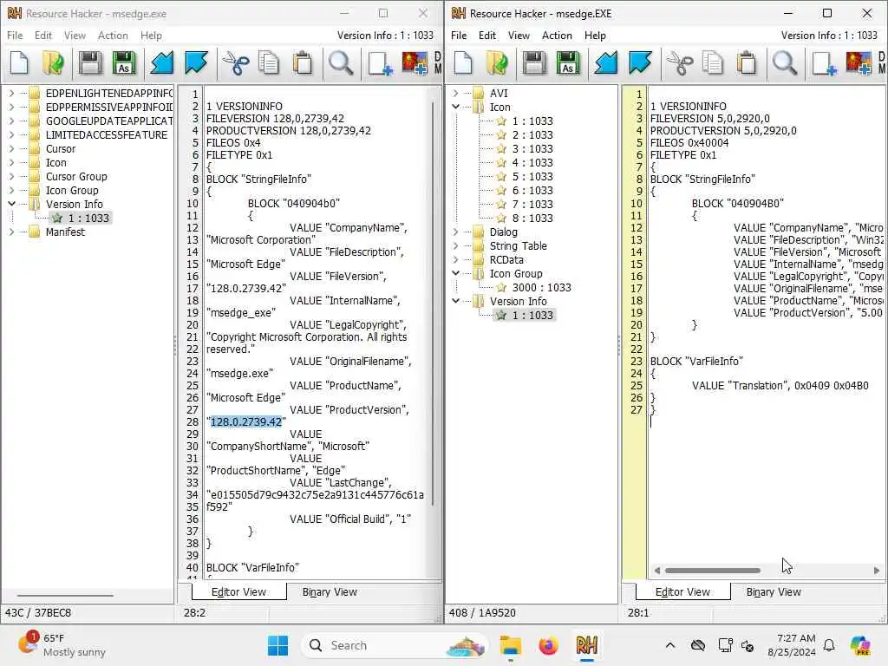Click Add image resource icon in right window
888x666 pixels.
pyautogui.click(x=859, y=62)
